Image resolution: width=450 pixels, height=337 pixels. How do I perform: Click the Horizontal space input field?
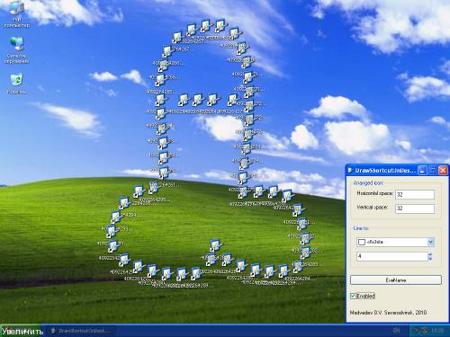pyautogui.click(x=415, y=194)
